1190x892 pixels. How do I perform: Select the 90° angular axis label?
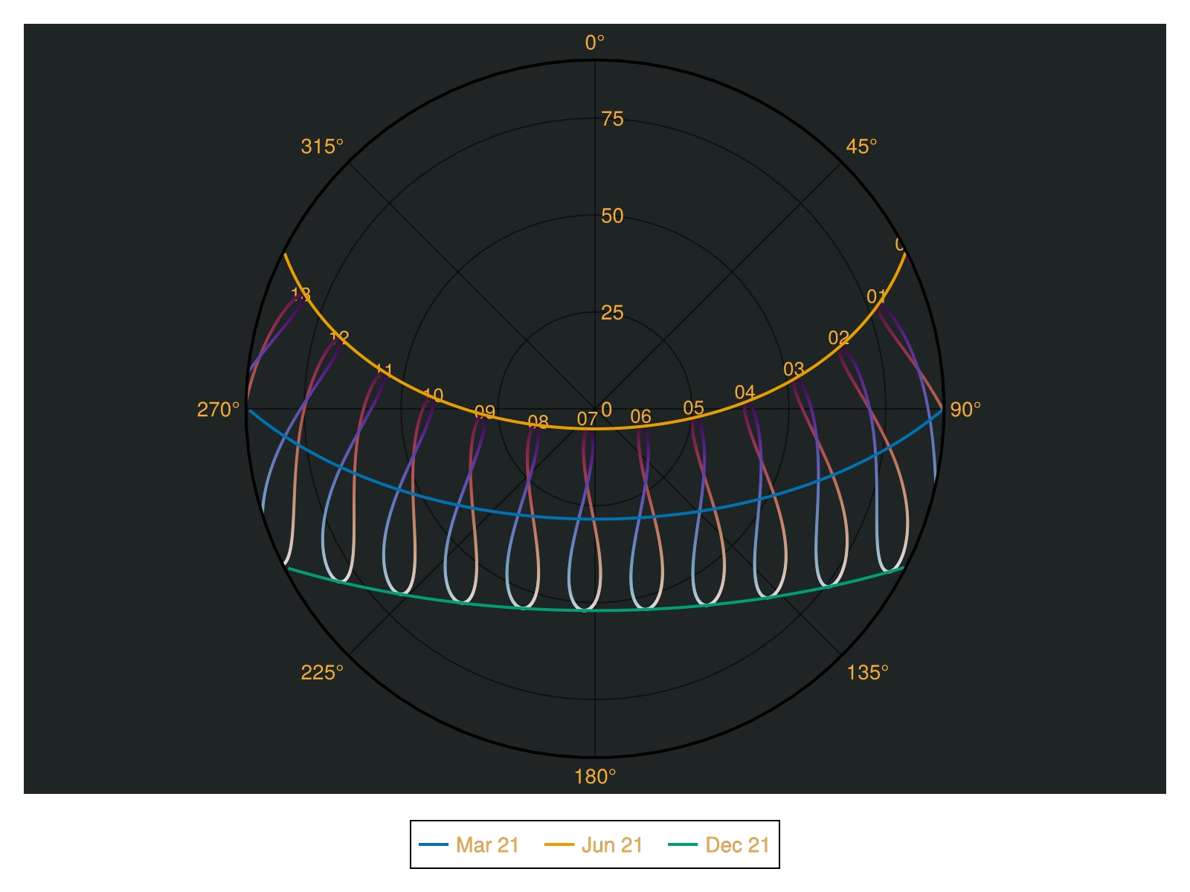(x=965, y=410)
